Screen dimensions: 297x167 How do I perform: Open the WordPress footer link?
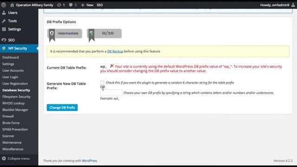tap(89, 161)
